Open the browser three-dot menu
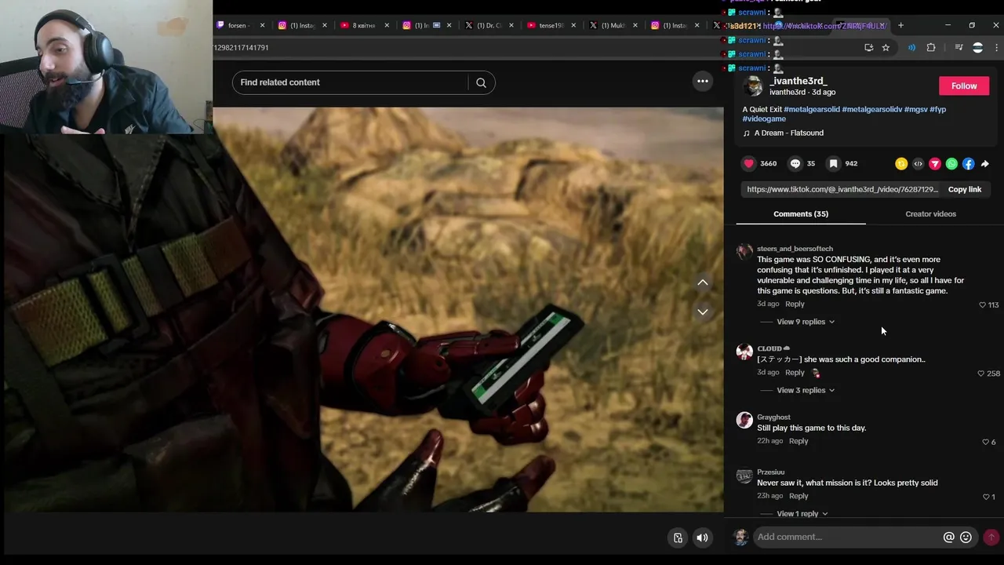The height and width of the screenshot is (565, 1004). coord(996,48)
